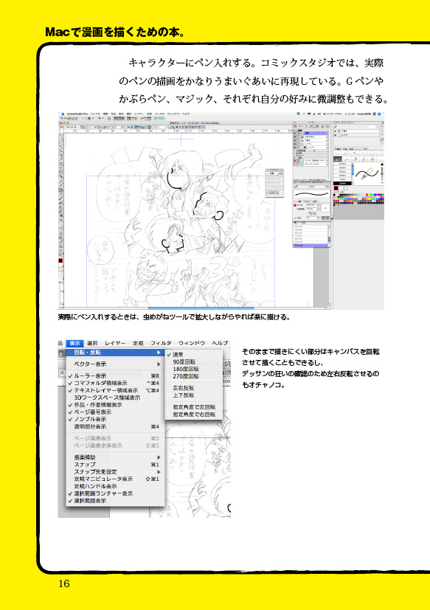Click 指定角度で左回転 menu entry
430x610 pixels.
(x=194, y=407)
